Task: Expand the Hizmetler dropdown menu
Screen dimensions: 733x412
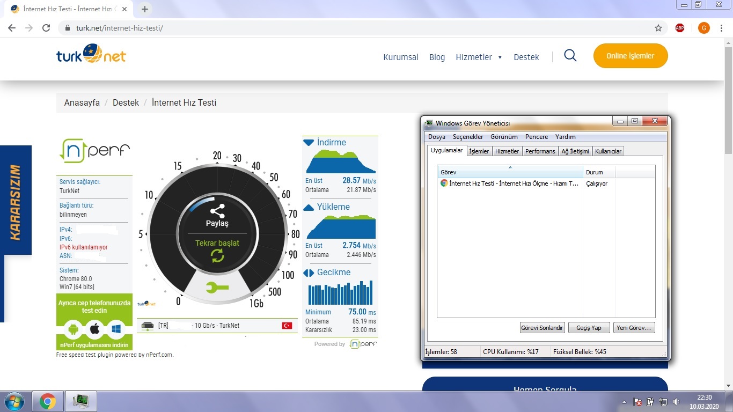Action: 479,57
